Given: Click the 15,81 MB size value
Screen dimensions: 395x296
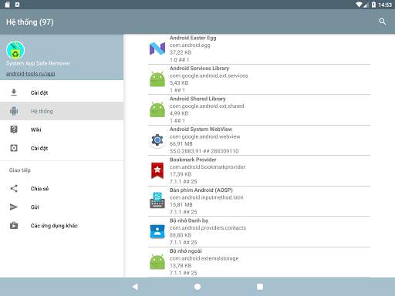Looking at the screenshot, I should point(181,204).
